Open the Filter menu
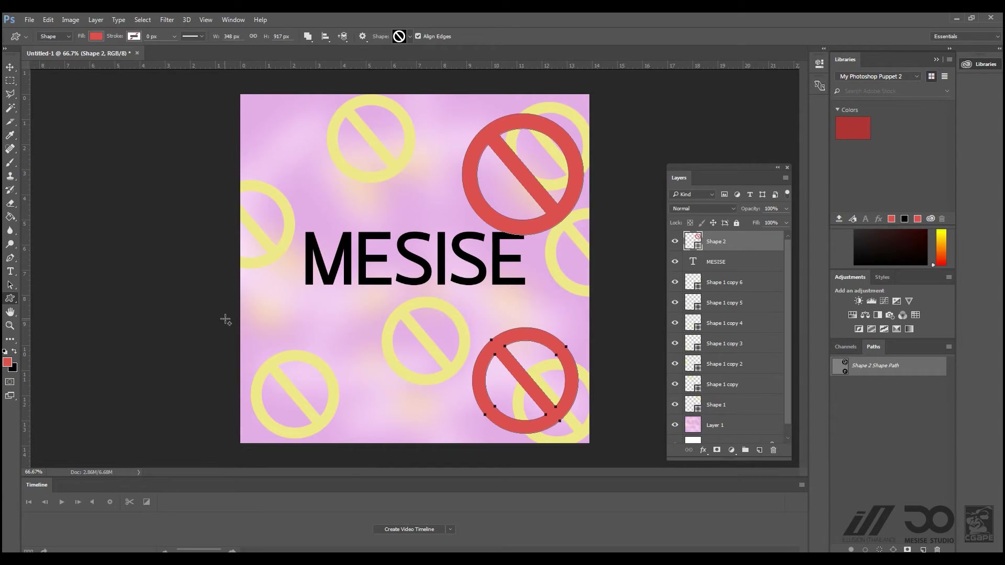Viewport: 1005px width, 565px height. 166,20
